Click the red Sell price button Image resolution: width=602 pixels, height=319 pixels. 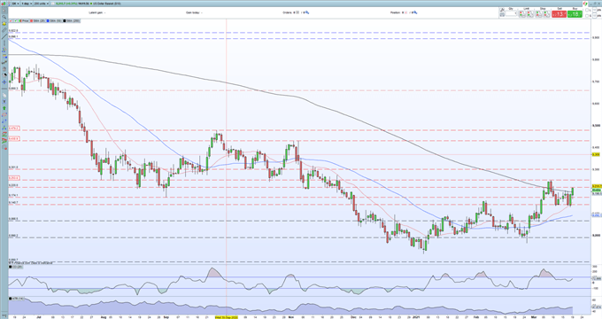(560, 14)
